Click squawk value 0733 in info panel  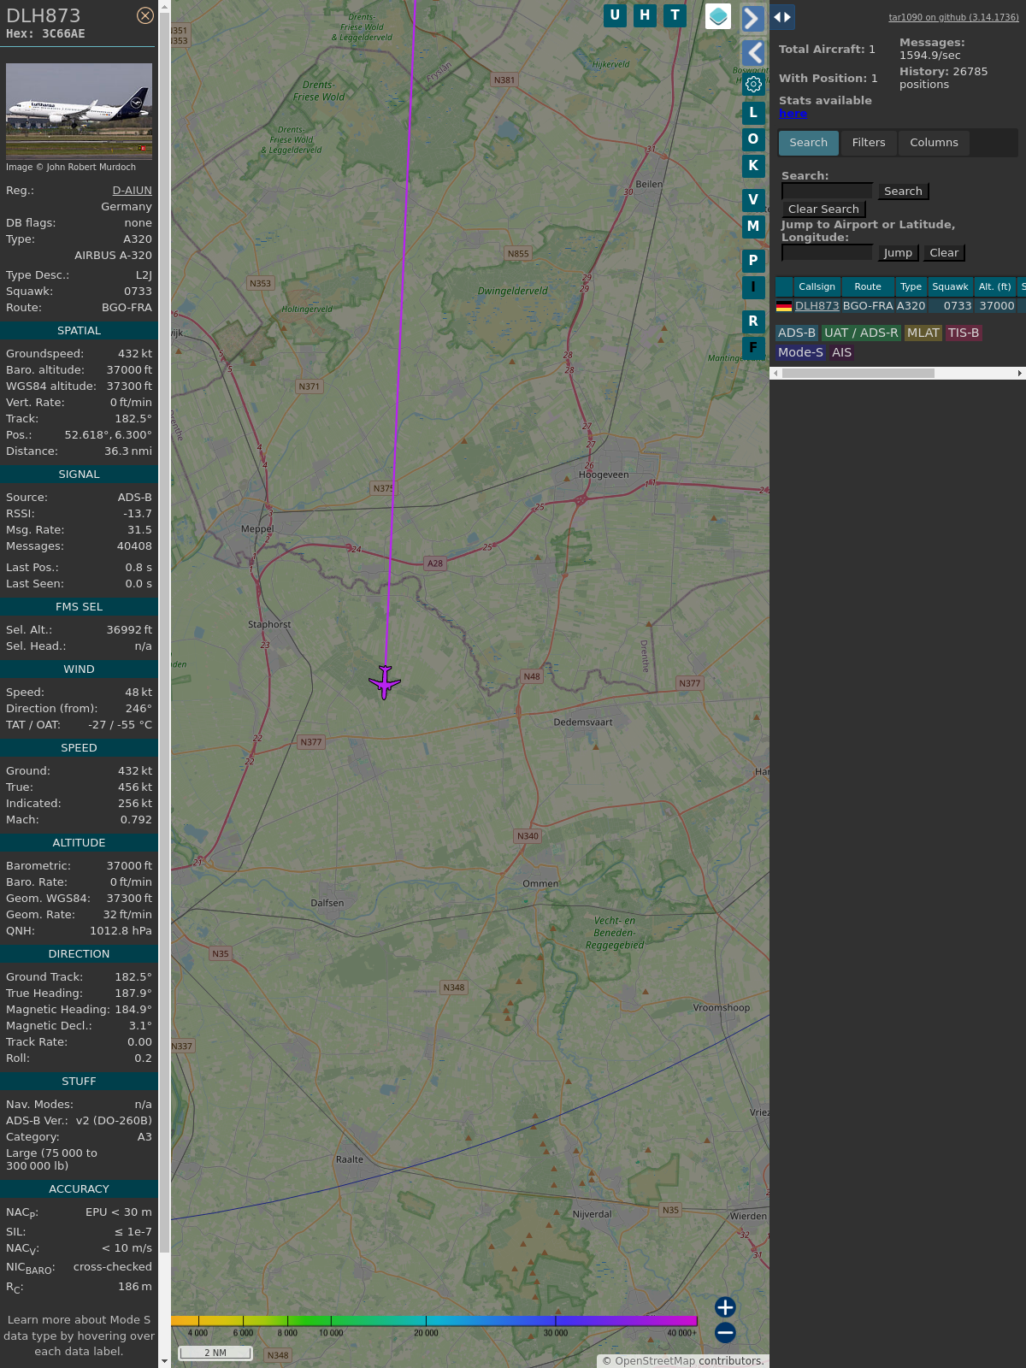(138, 292)
